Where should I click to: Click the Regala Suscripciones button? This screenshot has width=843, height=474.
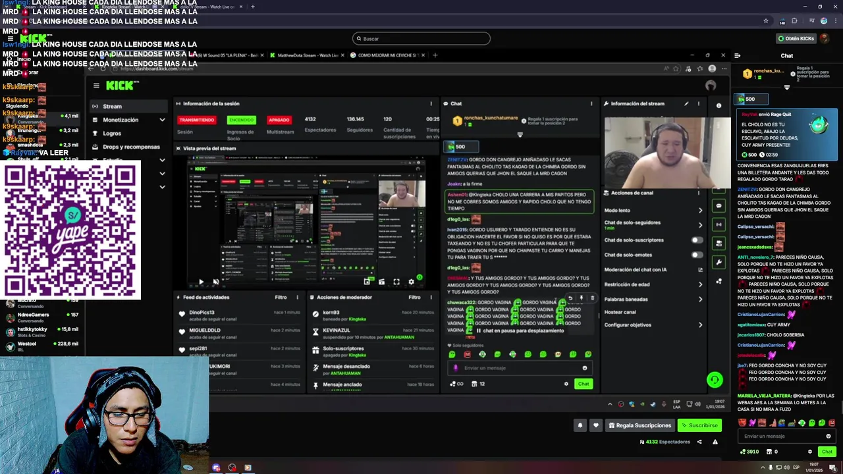tap(639, 425)
